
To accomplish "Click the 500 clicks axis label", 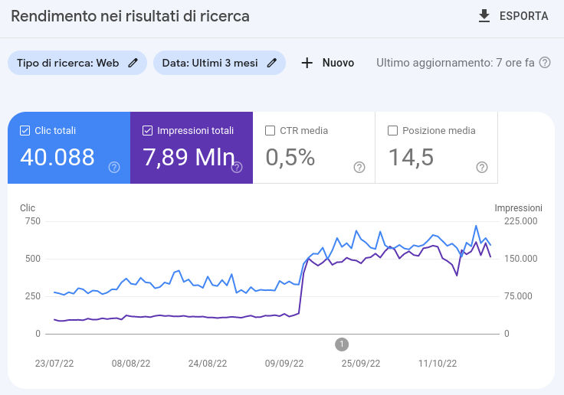I will 33,259.
